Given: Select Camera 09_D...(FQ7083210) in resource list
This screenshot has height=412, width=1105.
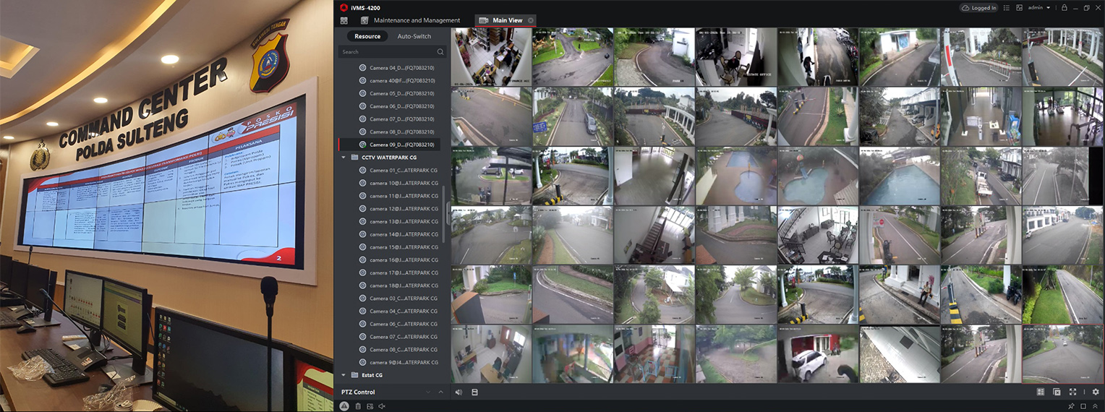Looking at the screenshot, I should point(401,145).
